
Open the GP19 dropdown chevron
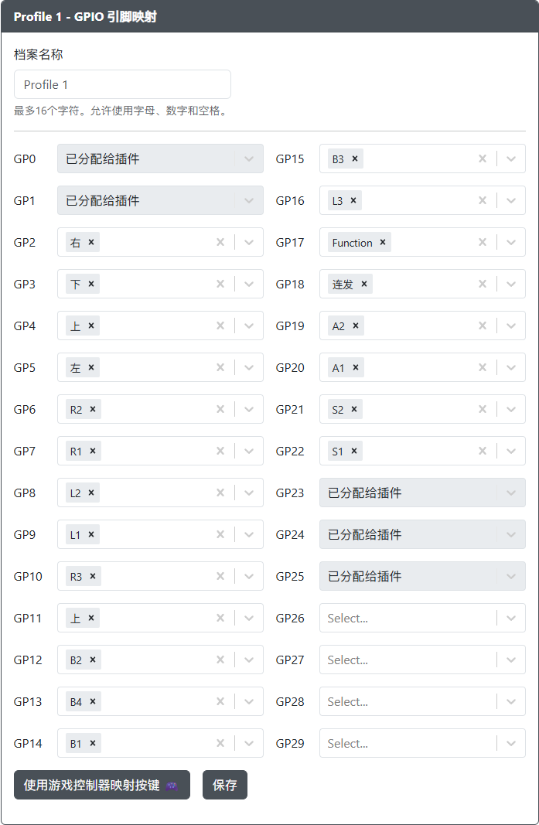(x=511, y=326)
